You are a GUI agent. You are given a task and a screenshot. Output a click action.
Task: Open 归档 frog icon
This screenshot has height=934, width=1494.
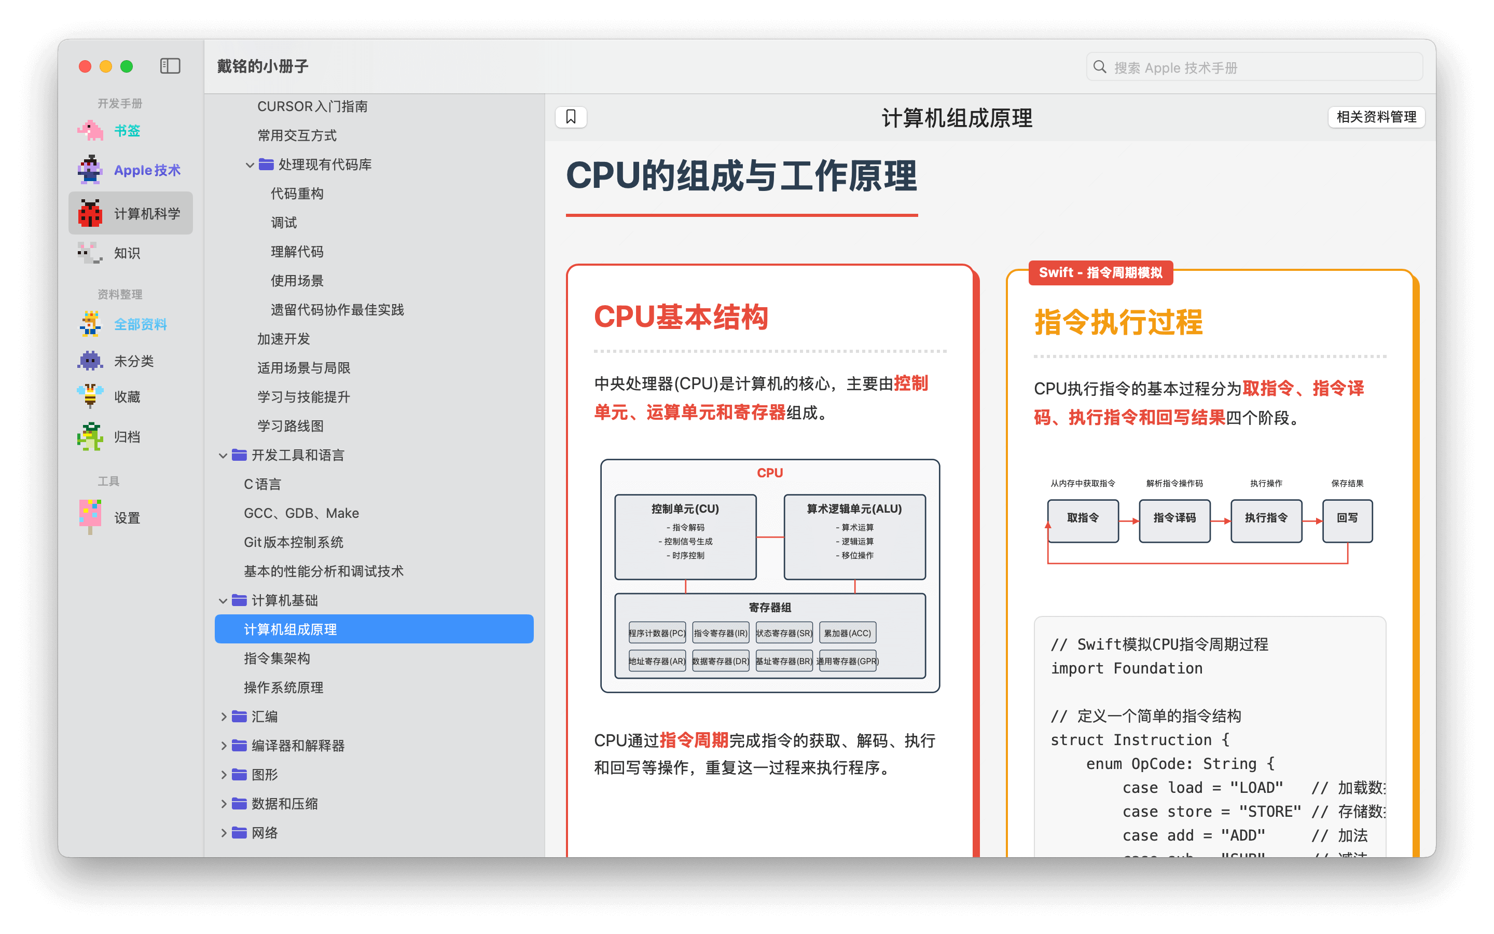90,437
